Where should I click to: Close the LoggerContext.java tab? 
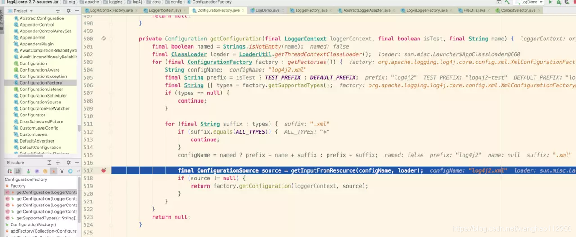click(185, 10)
